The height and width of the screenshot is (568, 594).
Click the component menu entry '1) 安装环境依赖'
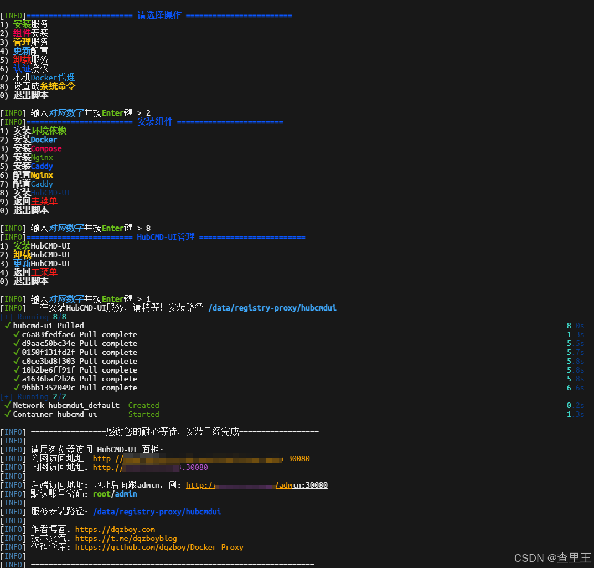pyautogui.click(x=33, y=131)
